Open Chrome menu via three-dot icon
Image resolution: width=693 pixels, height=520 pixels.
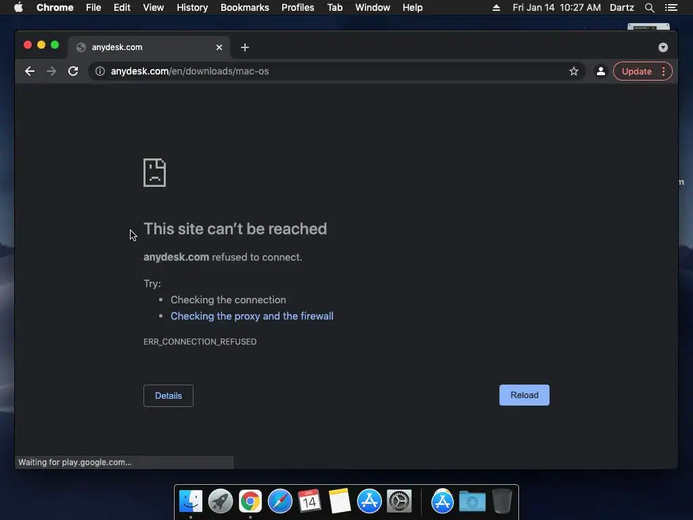(663, 71)
